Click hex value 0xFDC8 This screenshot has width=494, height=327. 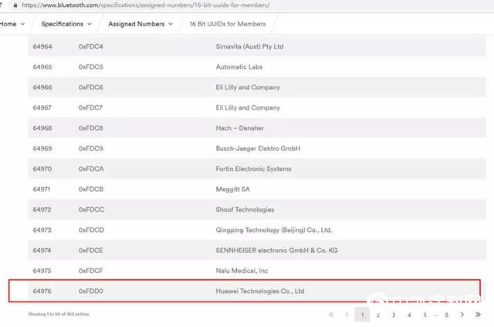coord(91,128)
